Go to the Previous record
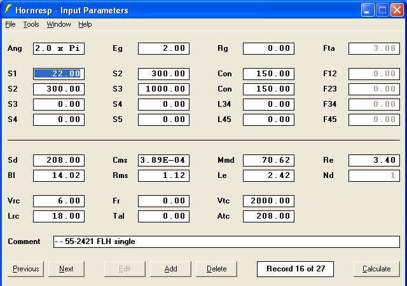Viewport: 407px width, 286px height. (25, 269)
